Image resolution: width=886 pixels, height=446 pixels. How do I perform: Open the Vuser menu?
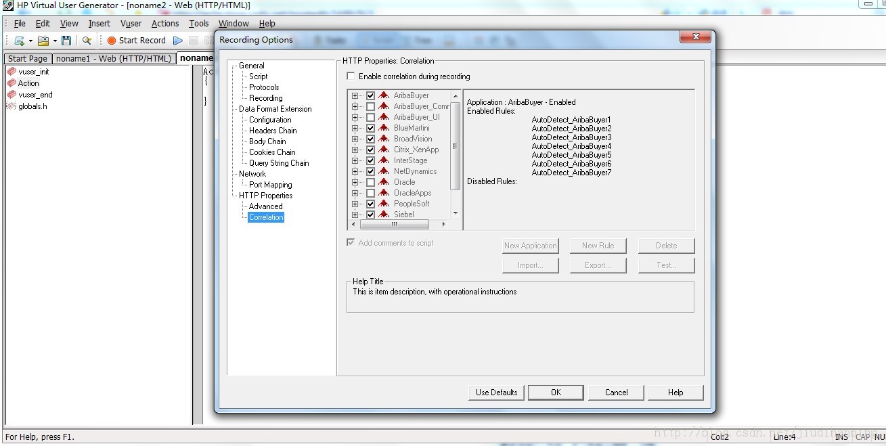(131, 24)
